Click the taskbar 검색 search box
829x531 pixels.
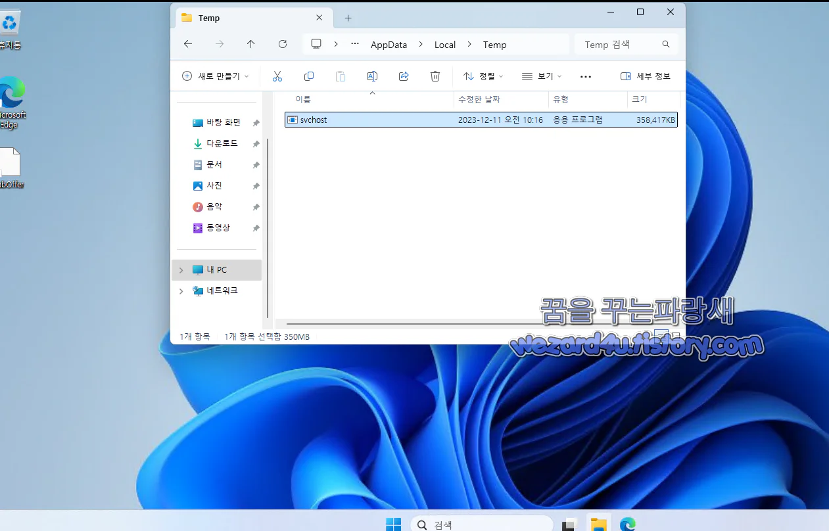click(482, 524)
